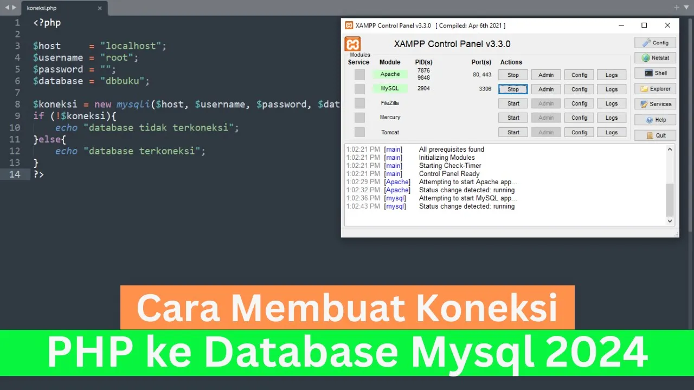
Task: Click the XAMPP log scrollbar thumb
Action: (670, 199)
